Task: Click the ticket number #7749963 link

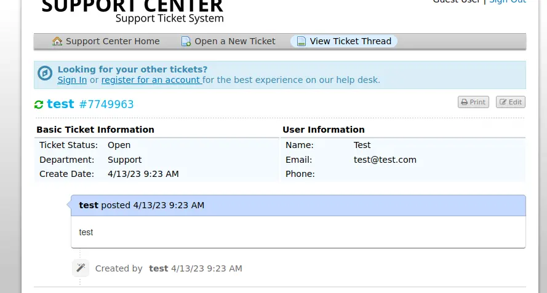Action: [x=106, y=104]
